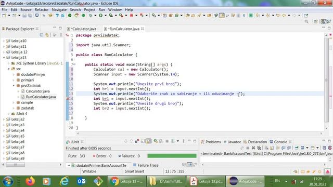The image size is (333, 187).
Task: Expand the Lekcija10 project
Action: (x=4, y=41)
